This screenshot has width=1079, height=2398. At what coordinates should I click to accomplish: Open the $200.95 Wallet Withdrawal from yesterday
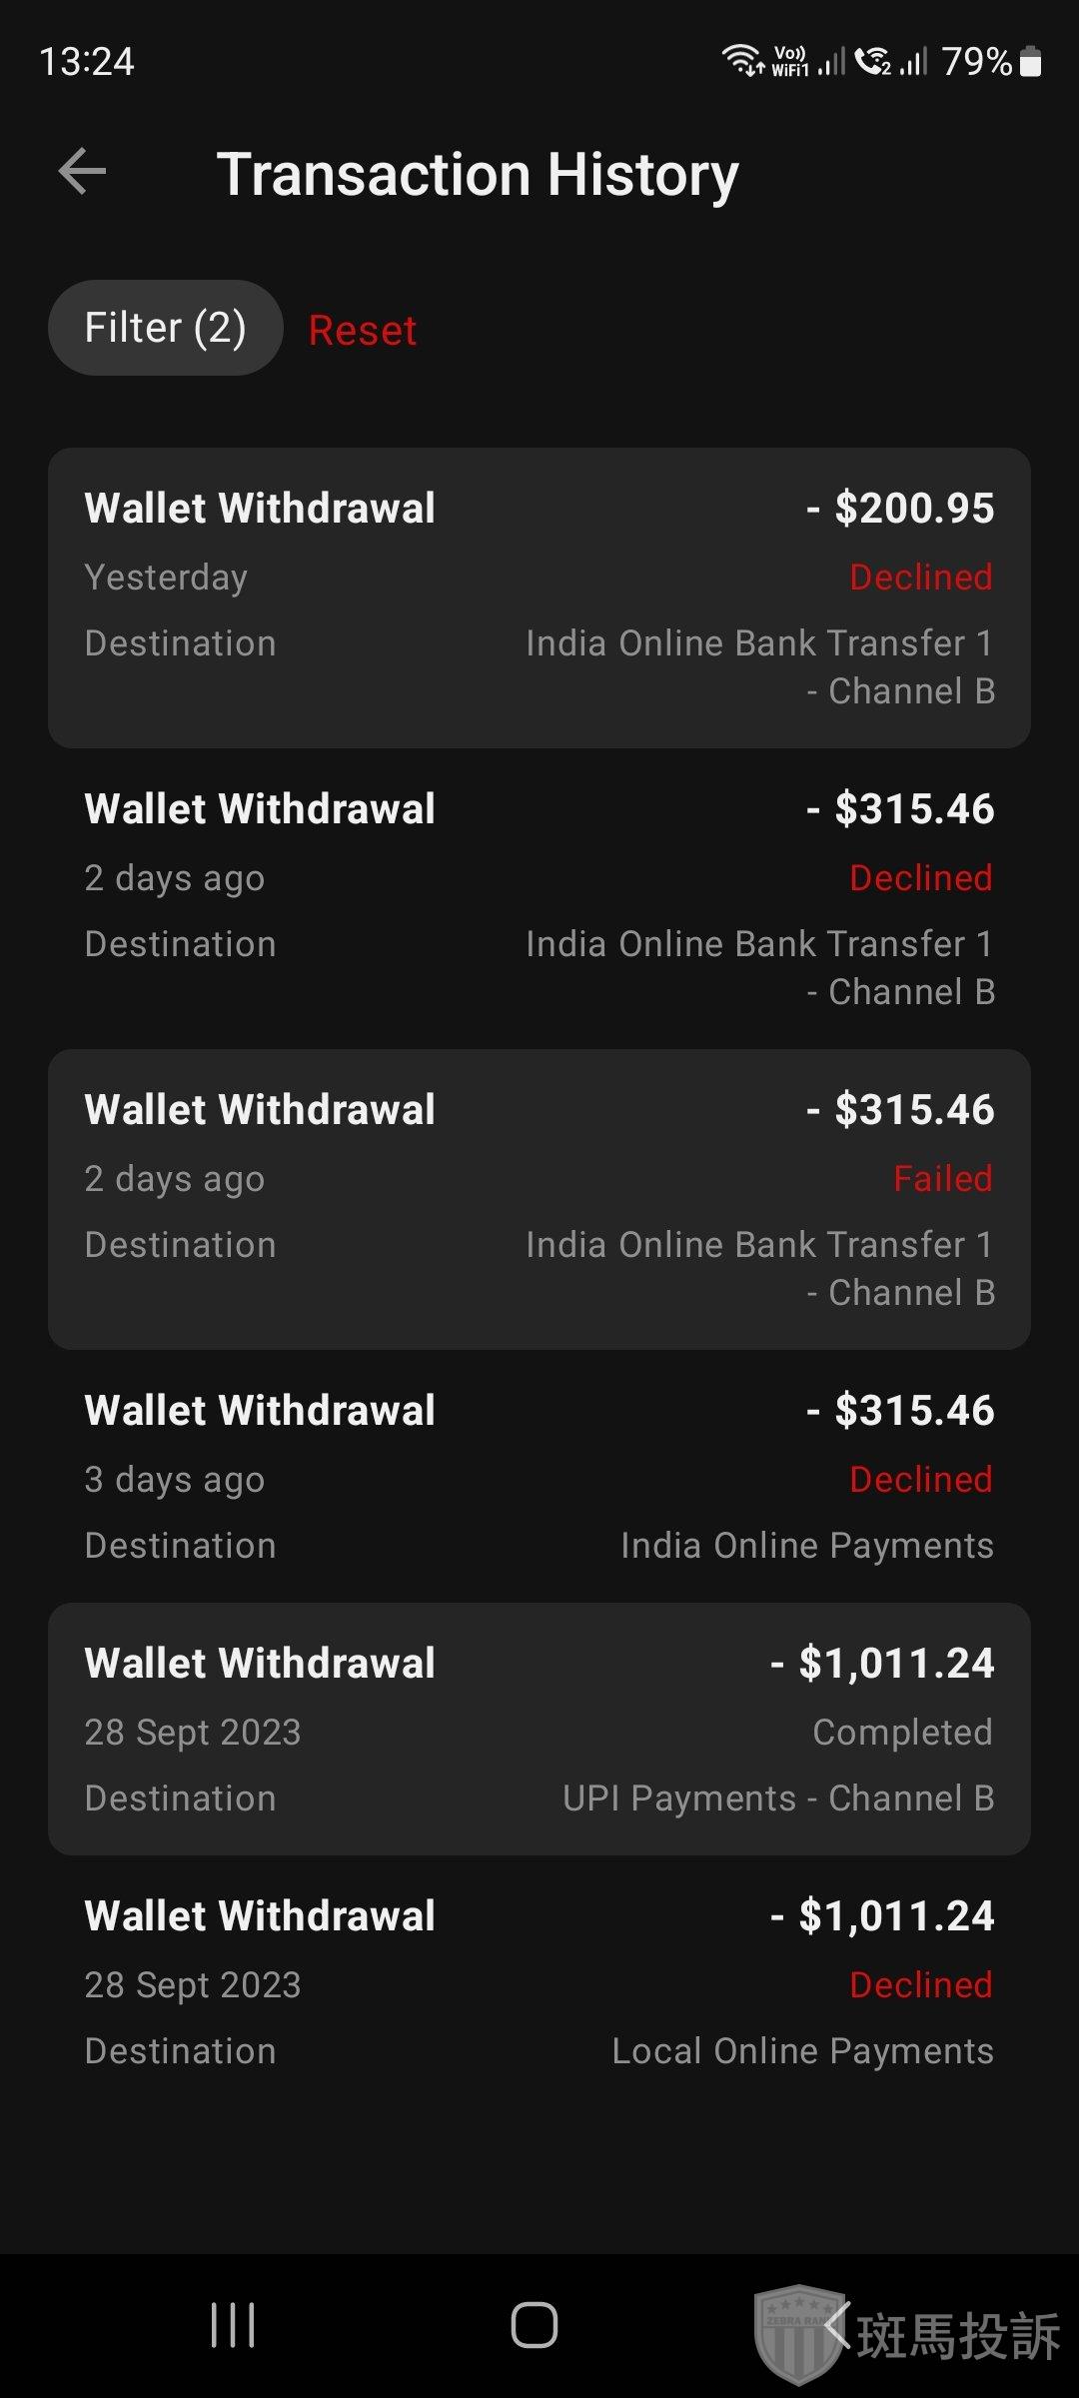[x=539, y=598]
